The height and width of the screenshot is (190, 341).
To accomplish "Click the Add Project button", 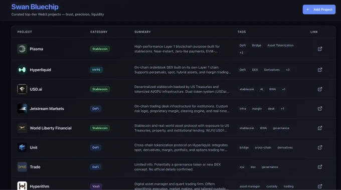I will click(x=319, y=10).
